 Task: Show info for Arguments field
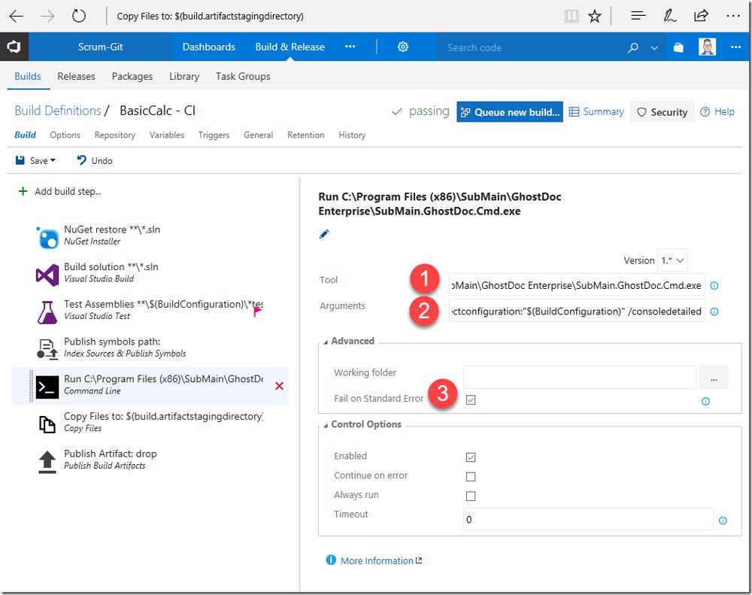point(714,311)
